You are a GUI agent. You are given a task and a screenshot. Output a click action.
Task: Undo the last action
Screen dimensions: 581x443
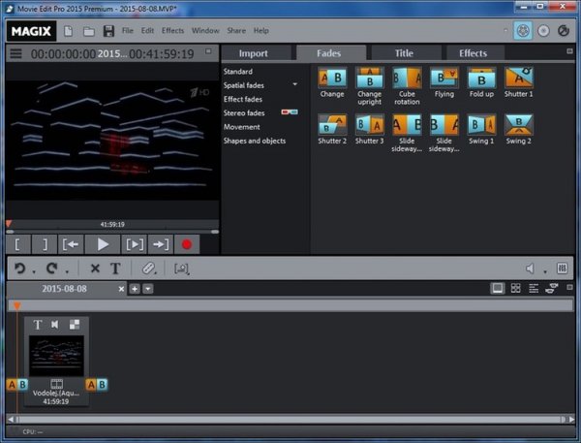[20, 268]
